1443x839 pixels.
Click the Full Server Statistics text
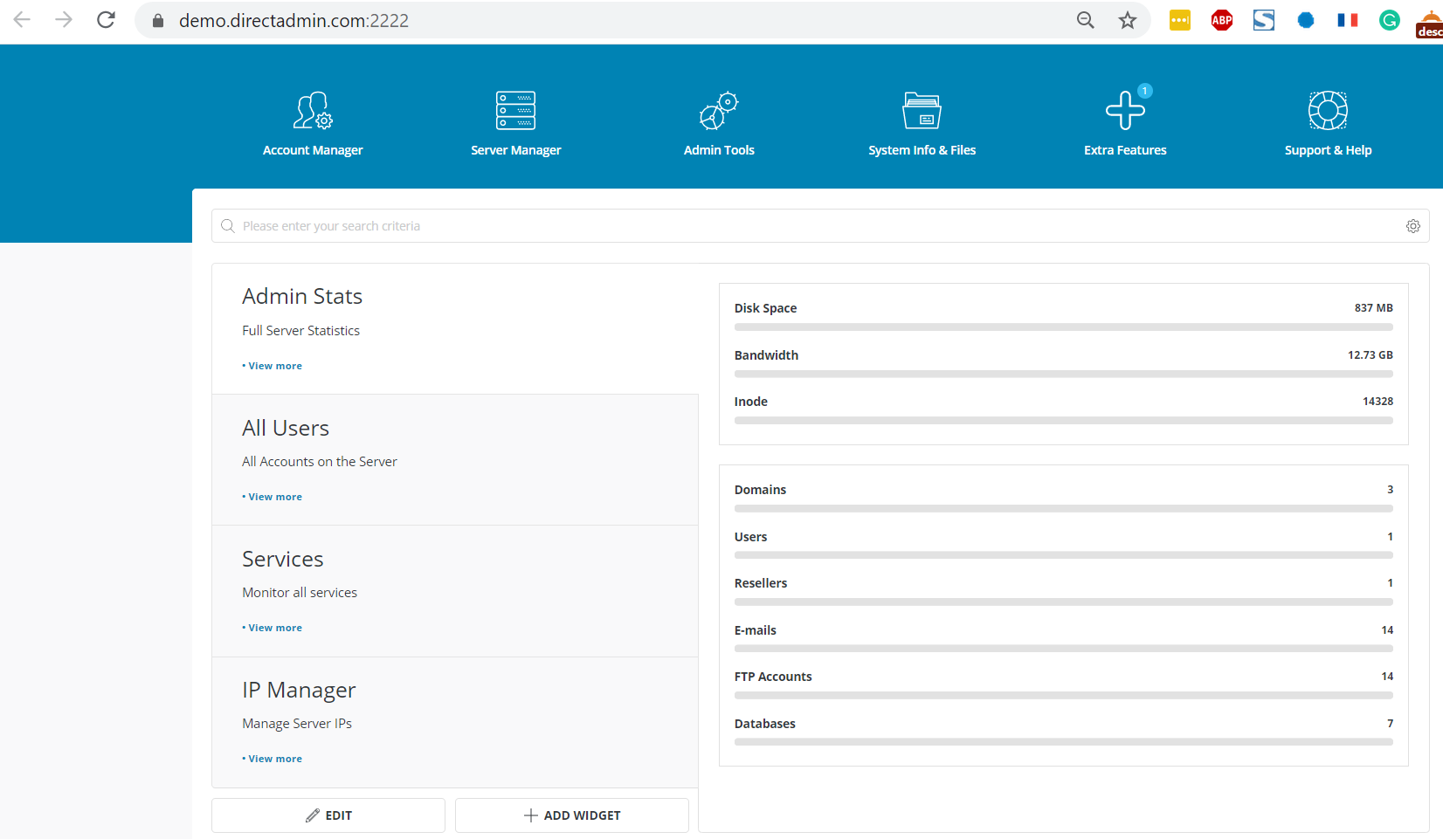pyautogui.click(x=301, y=331)
